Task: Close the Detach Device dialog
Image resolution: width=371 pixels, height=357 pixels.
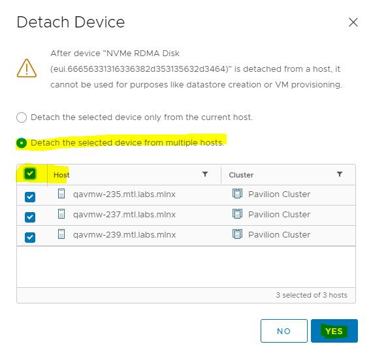Action: [x=353, y=22]
